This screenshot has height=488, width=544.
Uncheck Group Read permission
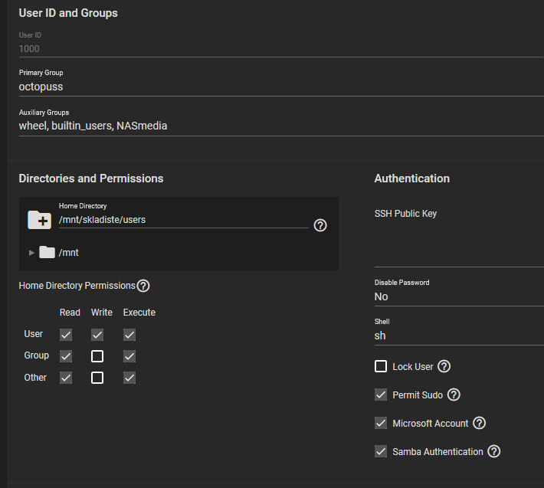66,356
